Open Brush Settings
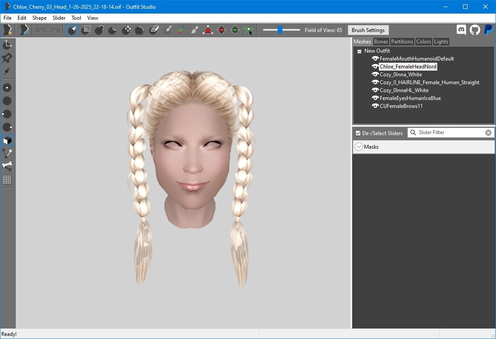The image size is (496, 339). click(x=368, y=30)
